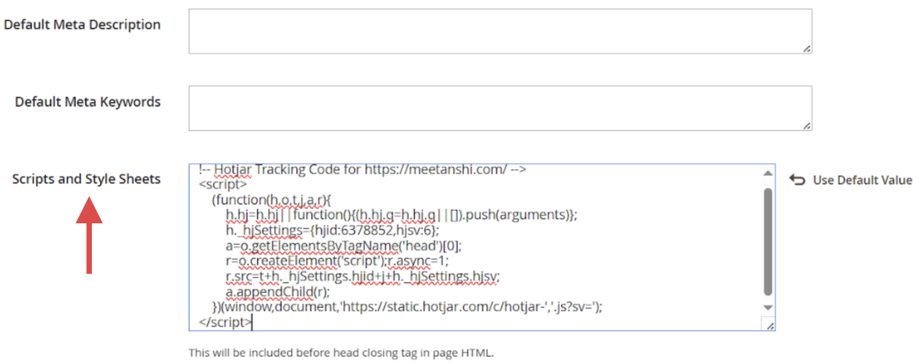The width and height of the screenshot is (916, 364).
Task: Click the getElementsByTagName('head') line
Action: point(343,246)
